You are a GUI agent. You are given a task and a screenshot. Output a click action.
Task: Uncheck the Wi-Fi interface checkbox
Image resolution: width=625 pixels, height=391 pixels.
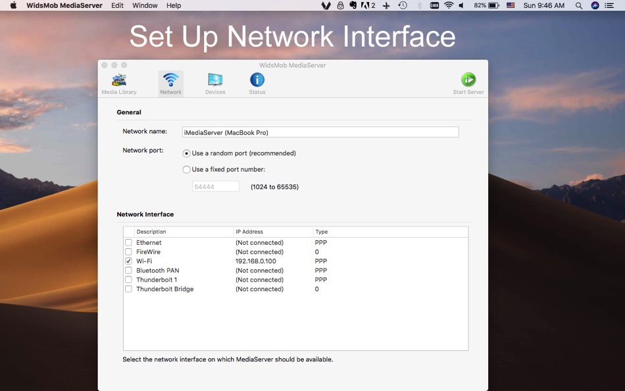point(128,261)
